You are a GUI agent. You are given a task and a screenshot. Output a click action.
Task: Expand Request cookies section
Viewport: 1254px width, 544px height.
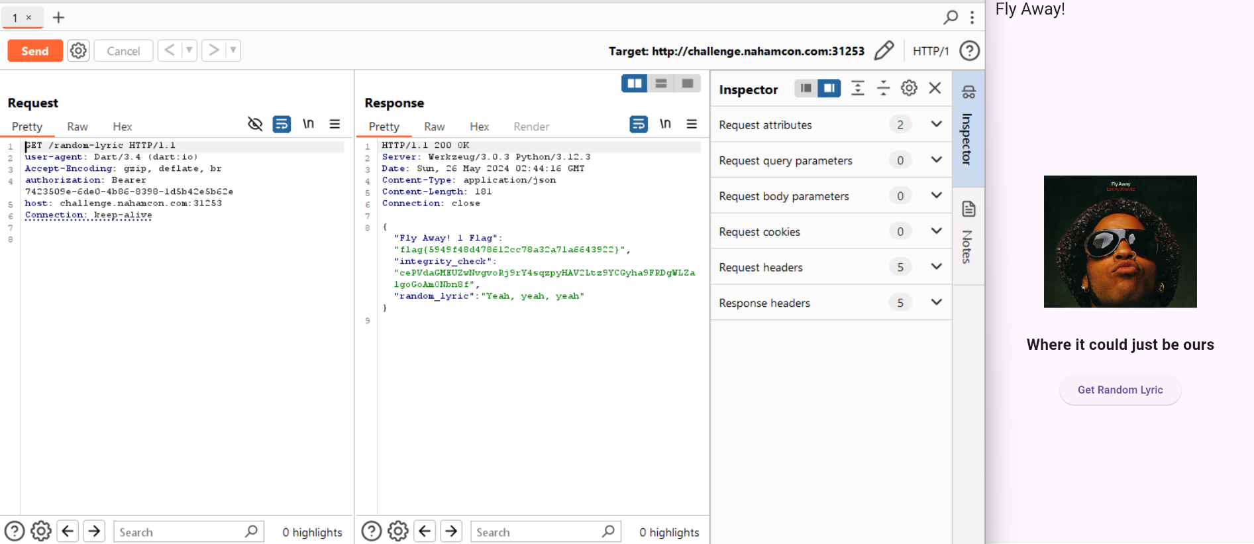coord(831,231)
